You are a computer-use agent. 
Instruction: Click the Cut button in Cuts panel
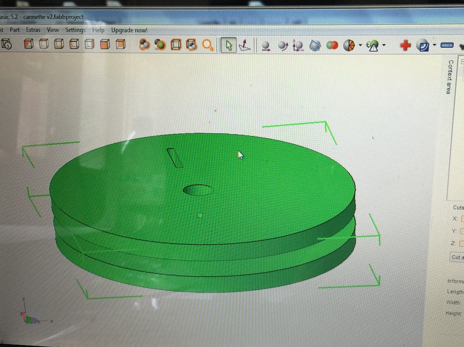pyautogui.click(x=457, y=257)
